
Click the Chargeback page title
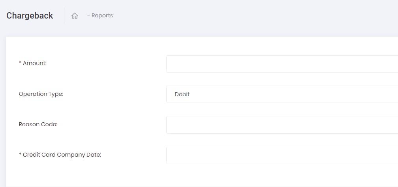[x=30, y=16]
